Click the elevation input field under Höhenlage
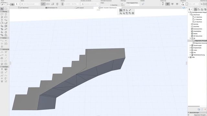The height and width of the screenshot is (116, 207). (133, 5)
